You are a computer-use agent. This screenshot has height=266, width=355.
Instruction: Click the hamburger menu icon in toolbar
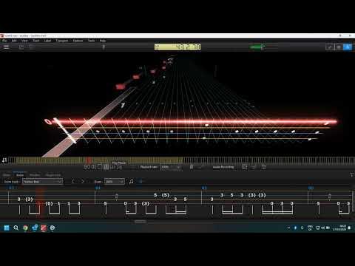(x=7, y=47)
